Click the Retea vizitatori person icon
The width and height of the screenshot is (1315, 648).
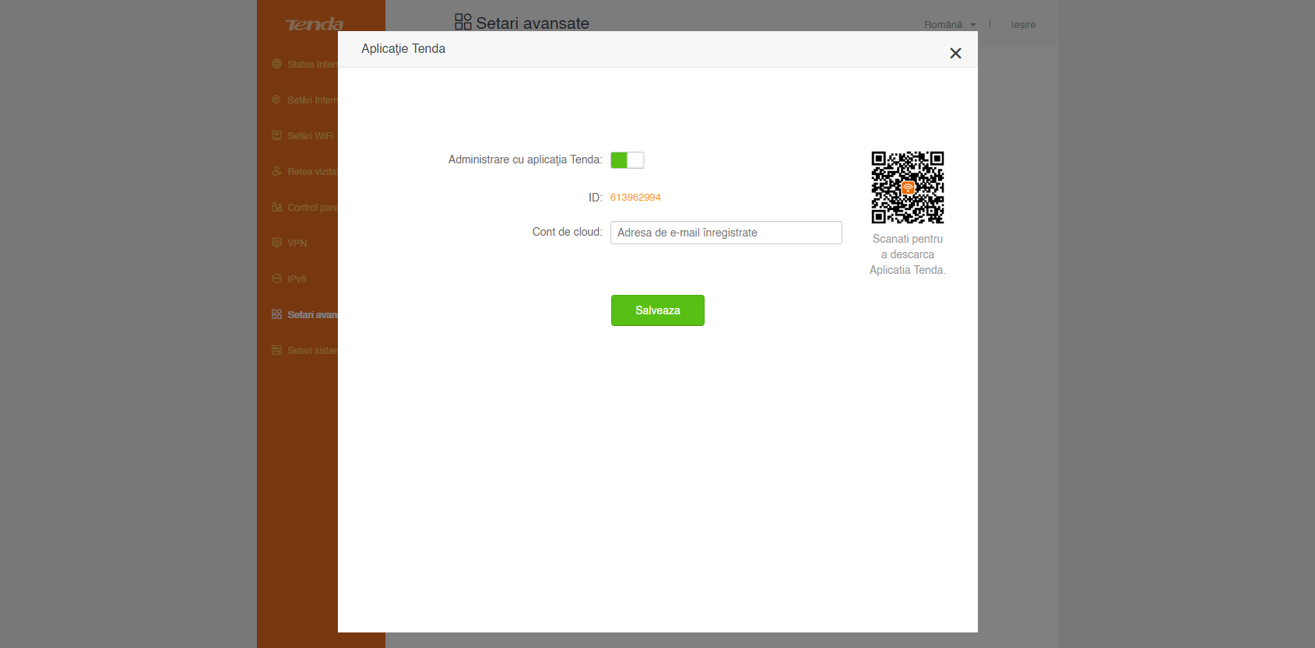coord(276,171)
